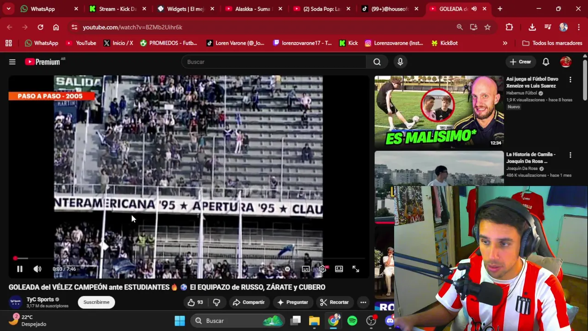Screen dimensions: 588x331
Task: View site information icon in address bar
Action: point(74,27)
